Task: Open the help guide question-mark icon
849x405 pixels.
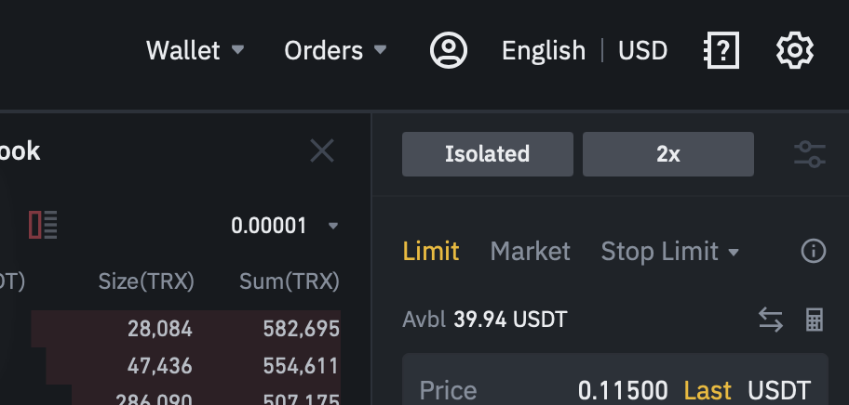Action: [x=721, y=50]
